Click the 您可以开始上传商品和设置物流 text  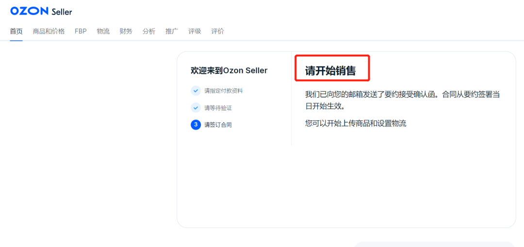(356, 123)
